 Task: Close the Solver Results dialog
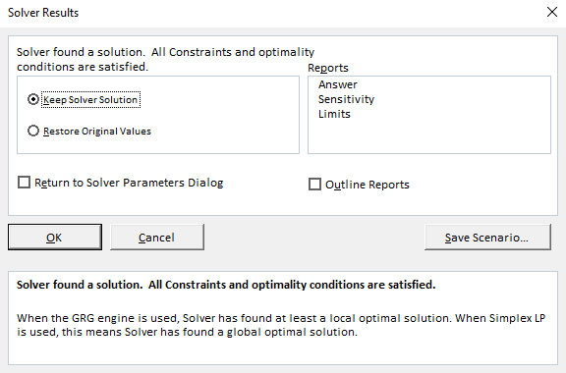coord(552,12)
